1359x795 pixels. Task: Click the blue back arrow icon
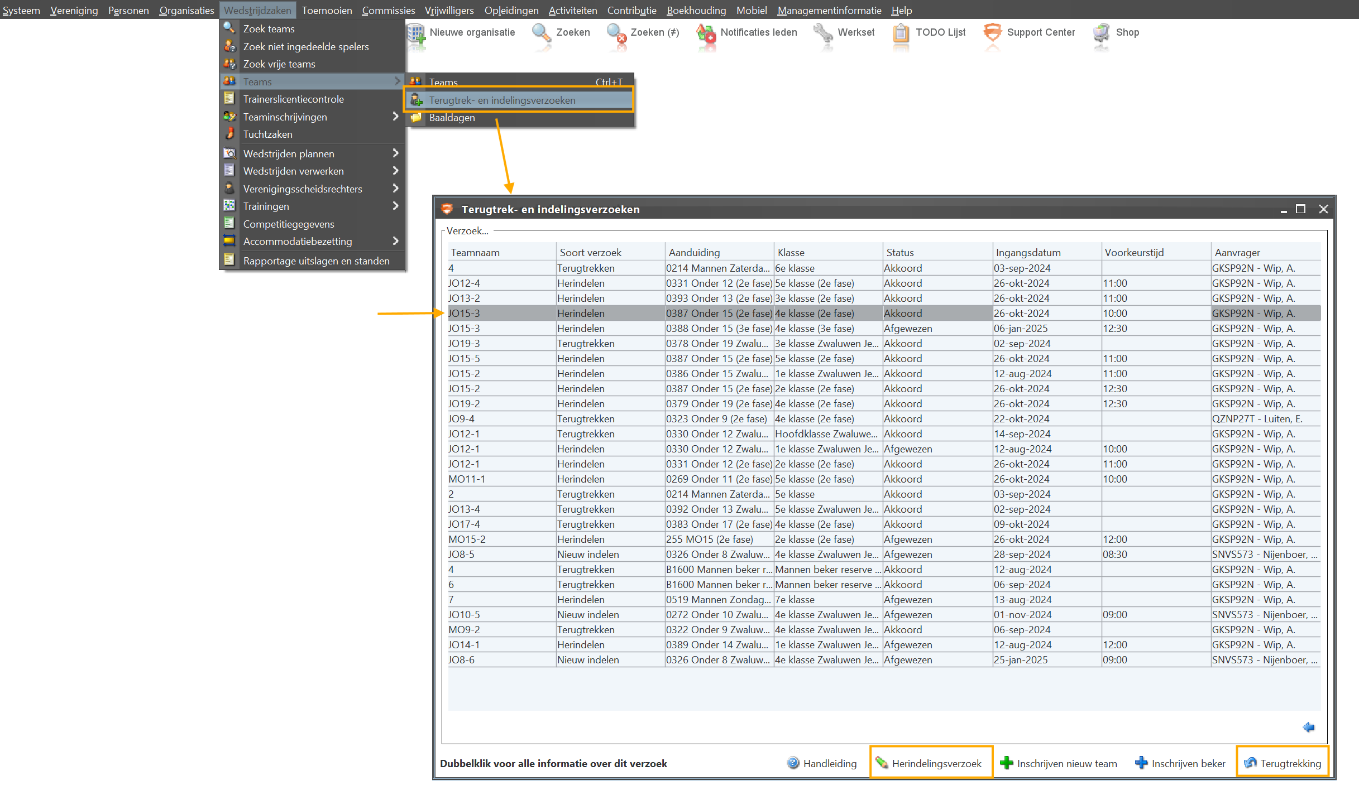1308,727
